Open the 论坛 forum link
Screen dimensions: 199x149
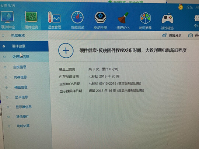pyautogui.click(x=189, y=7)
